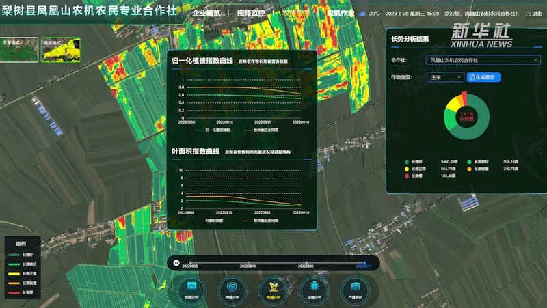The image size is (547, 308).
Task: Click the 926.16亩 value
Action: [511, 162]
